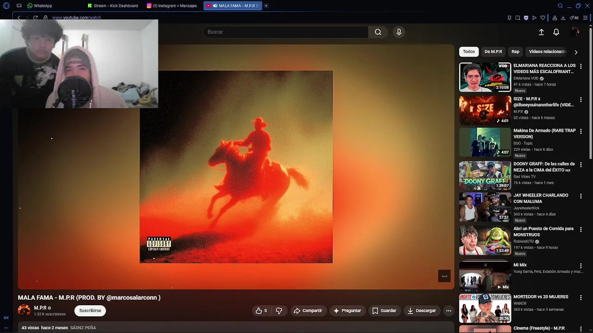
Task: Switch to Instagram Mensajes tab
Action: (x=172, y=6)
